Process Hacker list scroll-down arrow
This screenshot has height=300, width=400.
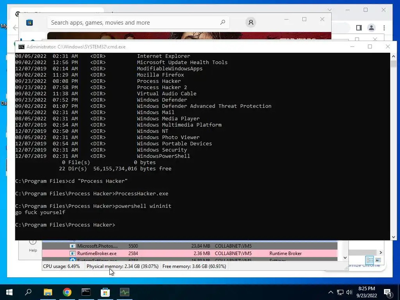point(345,258)
